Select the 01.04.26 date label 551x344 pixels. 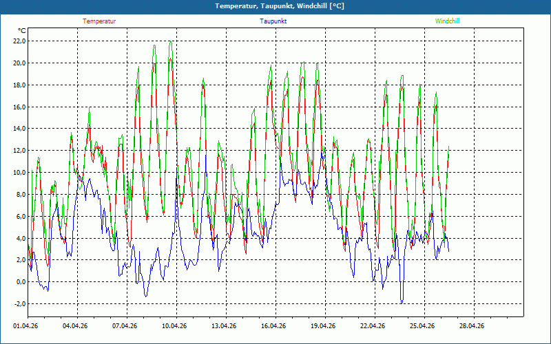tap(25, 327)
